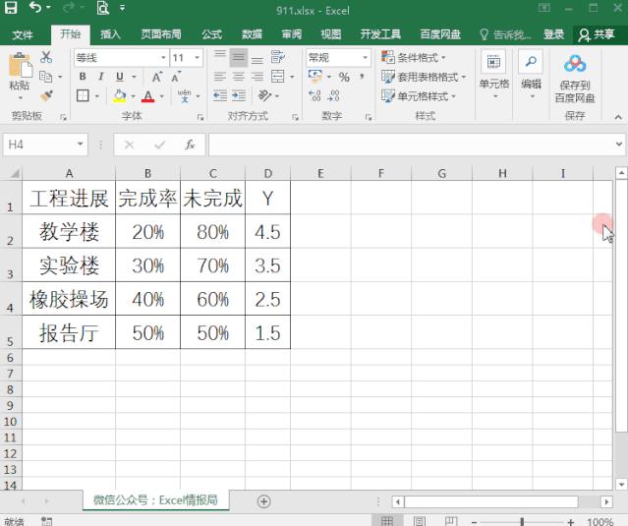Image resolution: width=628 pixels, height=526 pixels.
Task: Toggle middle align for cells
Action: tap(239, 57)
